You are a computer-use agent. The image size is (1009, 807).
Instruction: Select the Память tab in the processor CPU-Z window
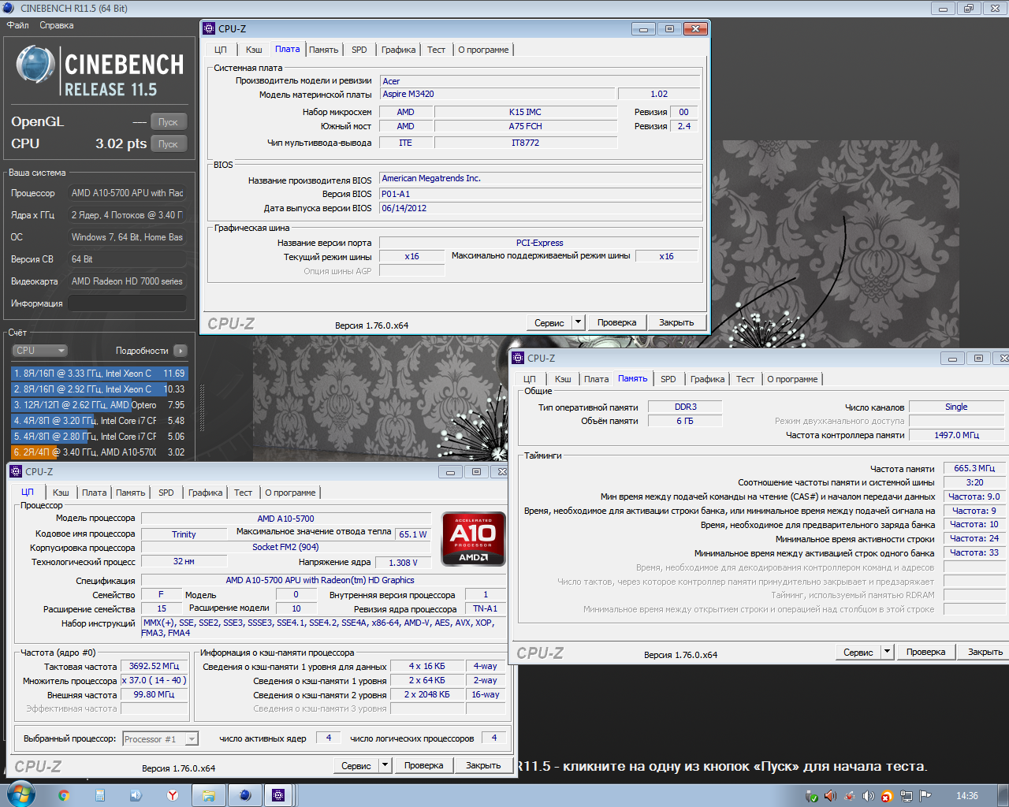[x=131, y=493]
